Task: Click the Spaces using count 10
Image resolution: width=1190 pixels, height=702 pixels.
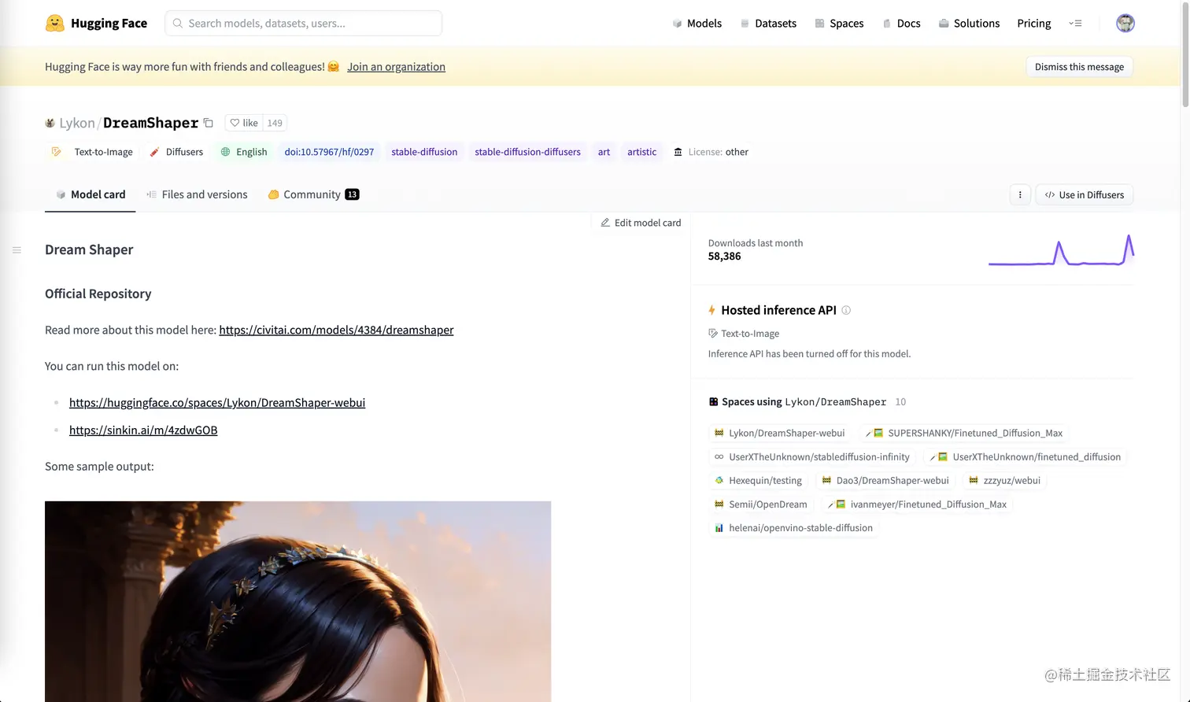Action: pyautogui.click(x=900, y=401)
